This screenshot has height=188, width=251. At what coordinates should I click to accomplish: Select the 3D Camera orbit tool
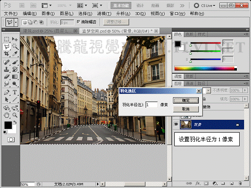point(15,108)
